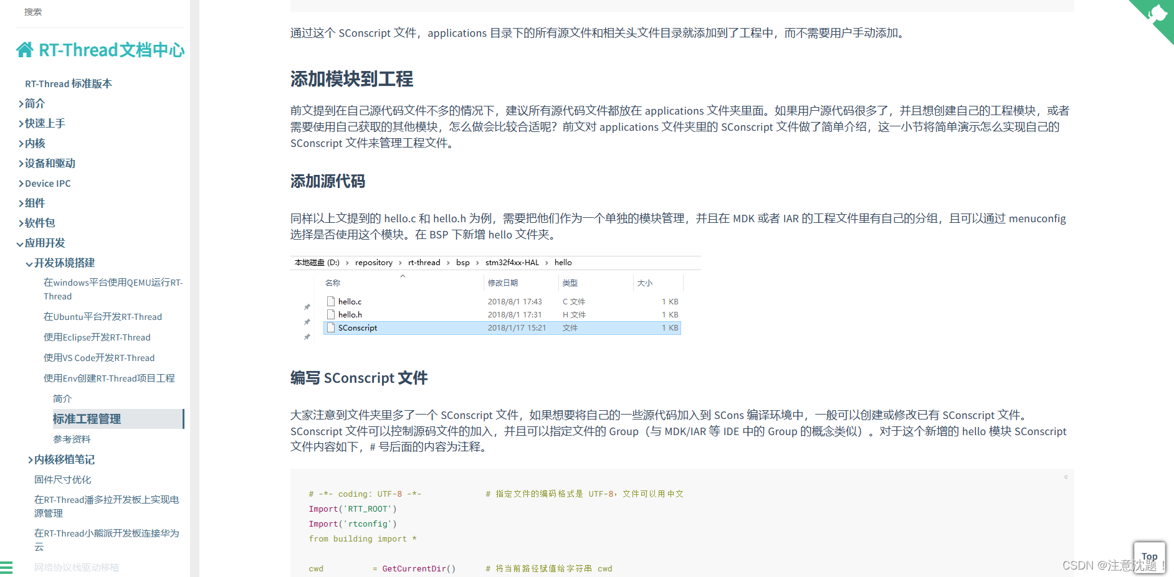Click the search input field

pos(100,12)
